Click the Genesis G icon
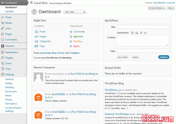The height and width of the screenshot is (124, 176). click(2, 46)
